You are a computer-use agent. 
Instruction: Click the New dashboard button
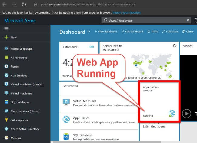pos(106,32)
